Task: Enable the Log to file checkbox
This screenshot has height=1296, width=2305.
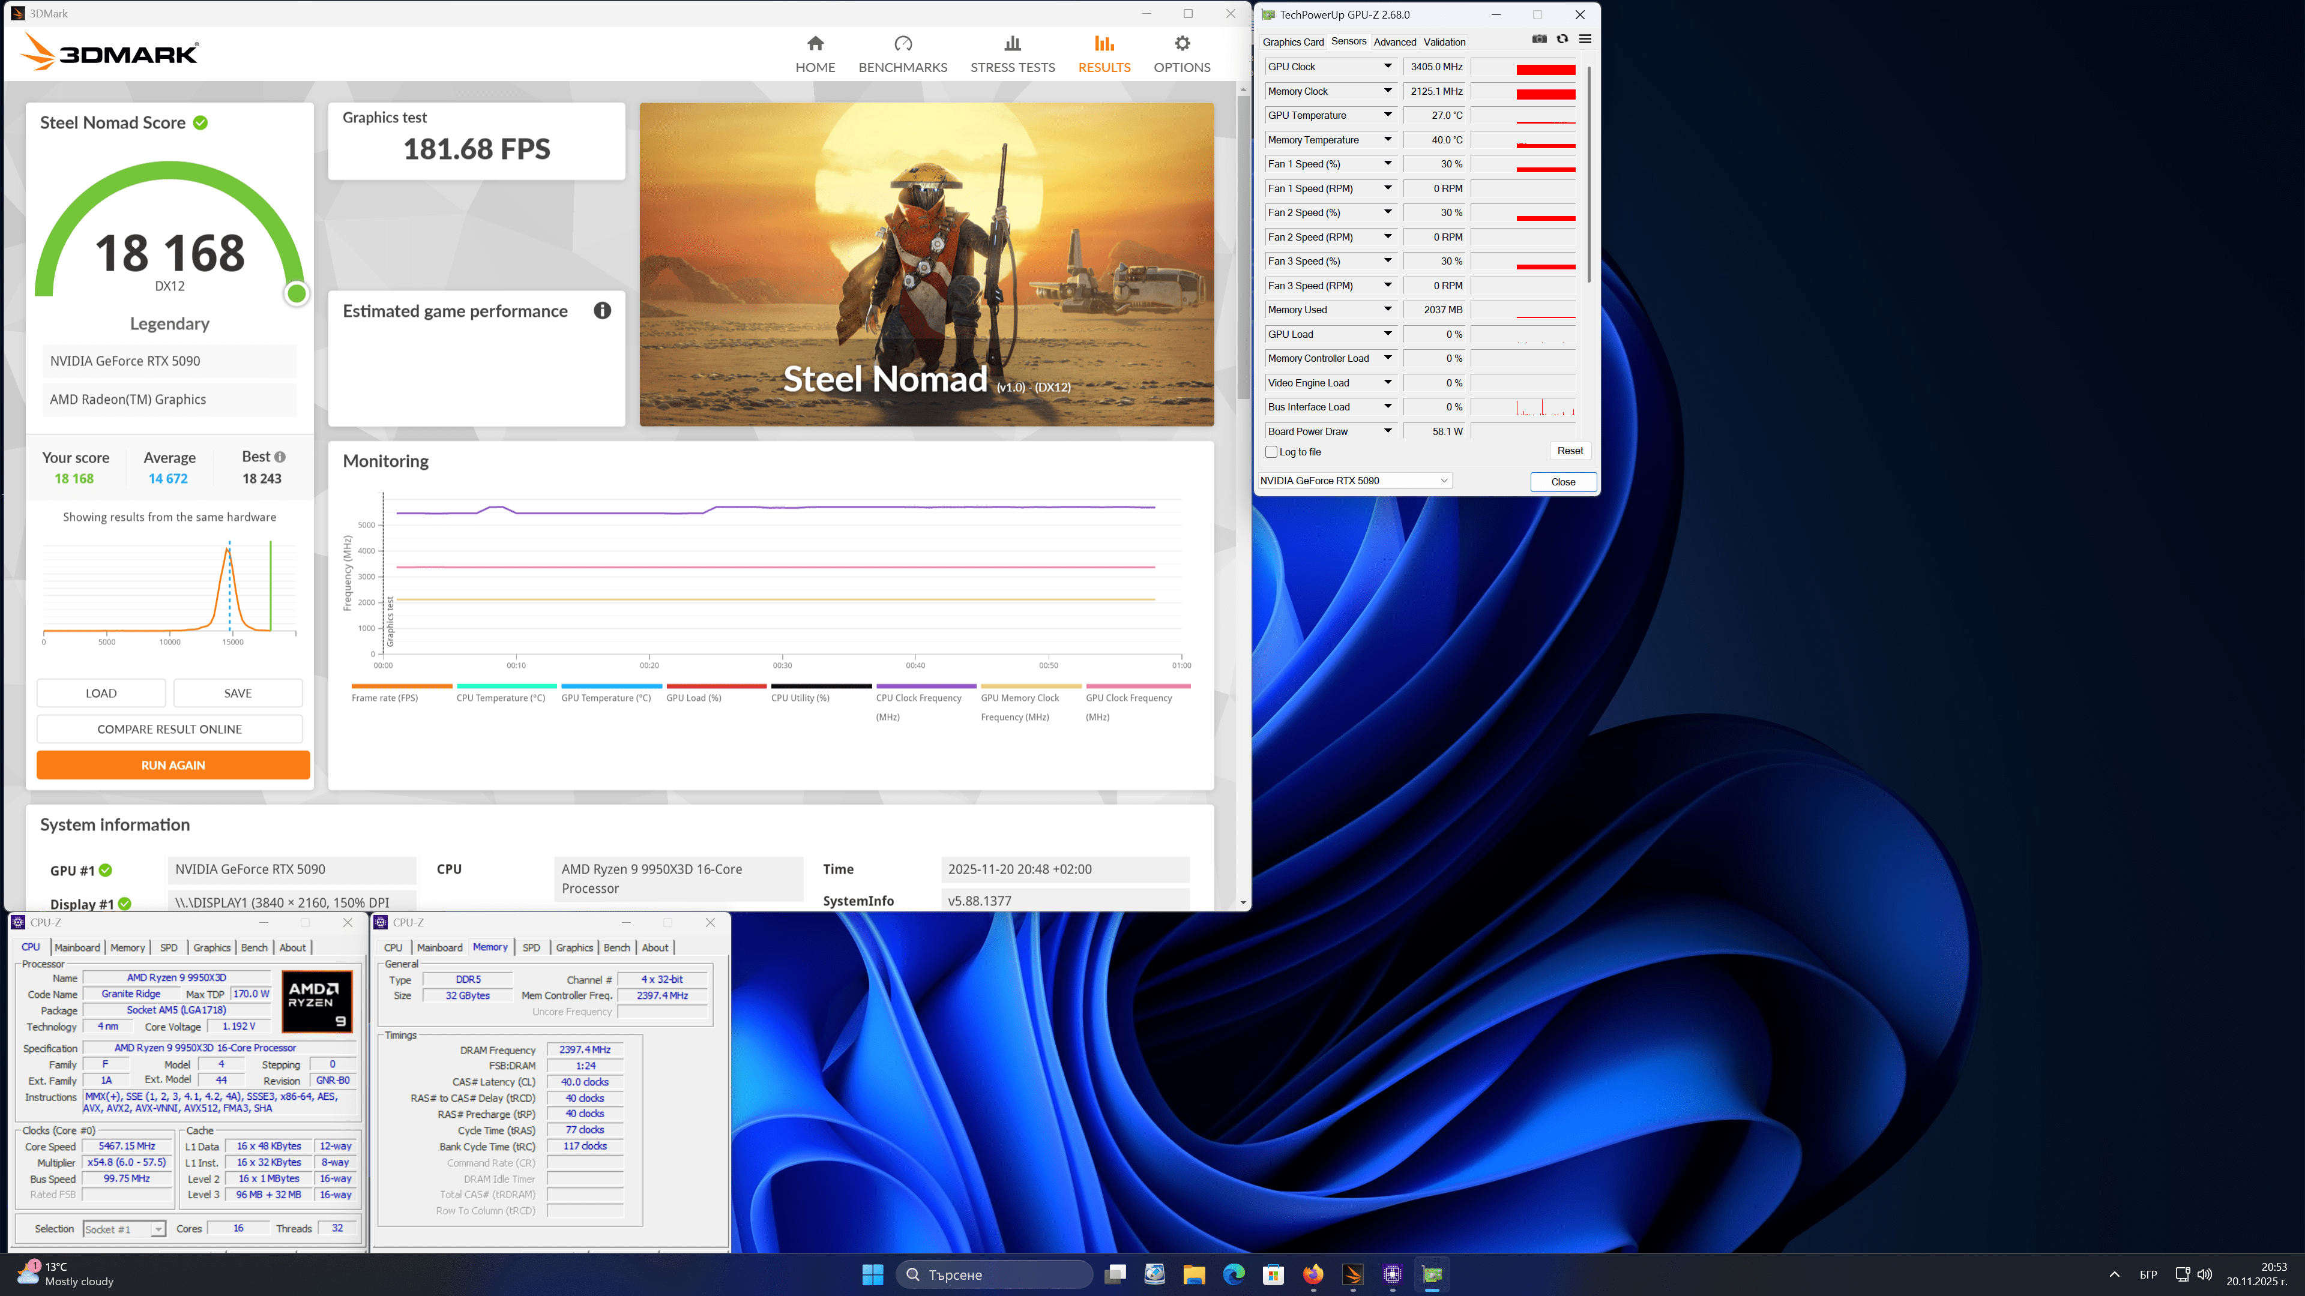Action: point(1271,452)
